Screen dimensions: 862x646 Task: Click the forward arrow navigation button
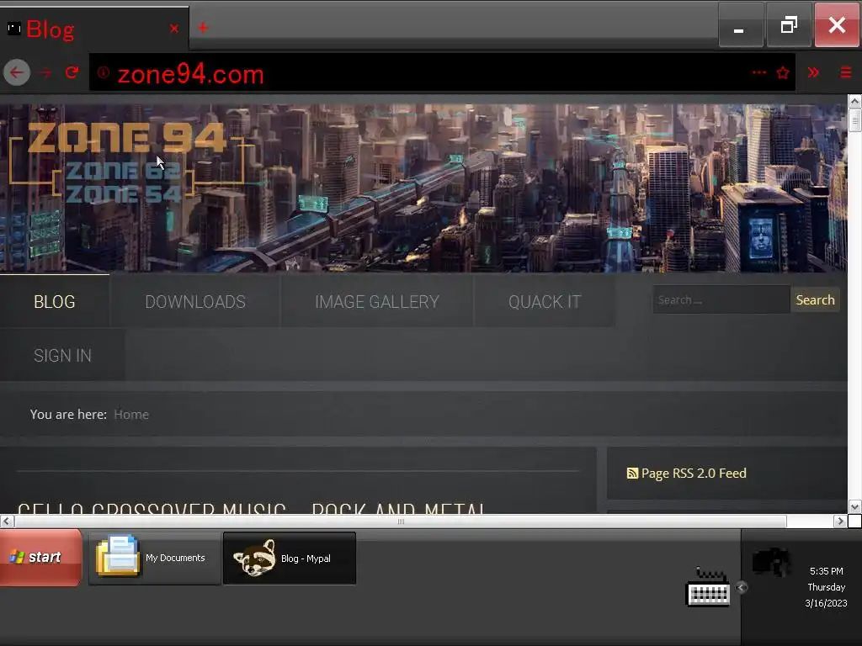point(45,72)
